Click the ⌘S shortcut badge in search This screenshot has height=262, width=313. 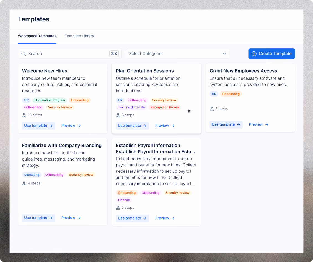point(114,54)
